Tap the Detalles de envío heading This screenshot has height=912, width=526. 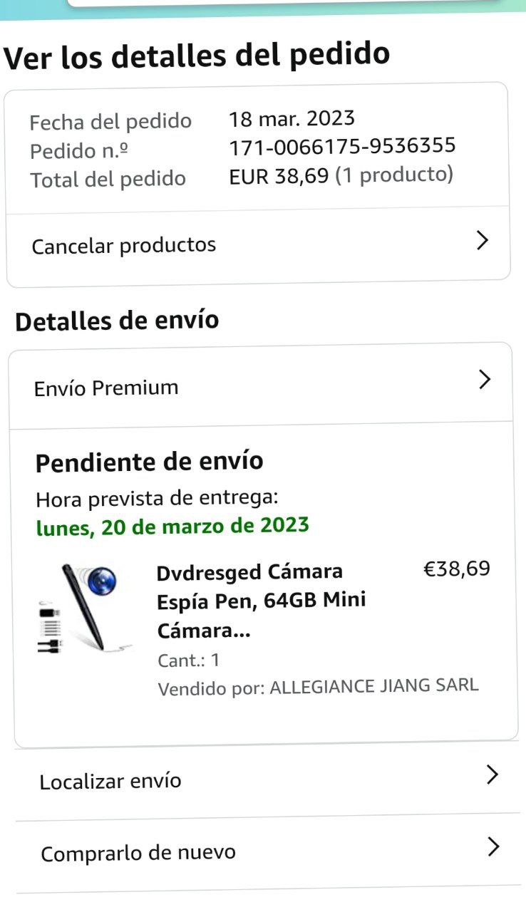coord(117,321)
